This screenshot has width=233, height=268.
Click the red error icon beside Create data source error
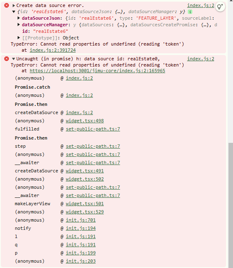click(7, 5)
